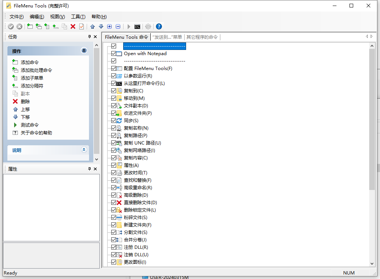This screenshot has width=380, height=279.
Task: Click the tab strip scroll-left arrow
Action: tap(367, 37)
